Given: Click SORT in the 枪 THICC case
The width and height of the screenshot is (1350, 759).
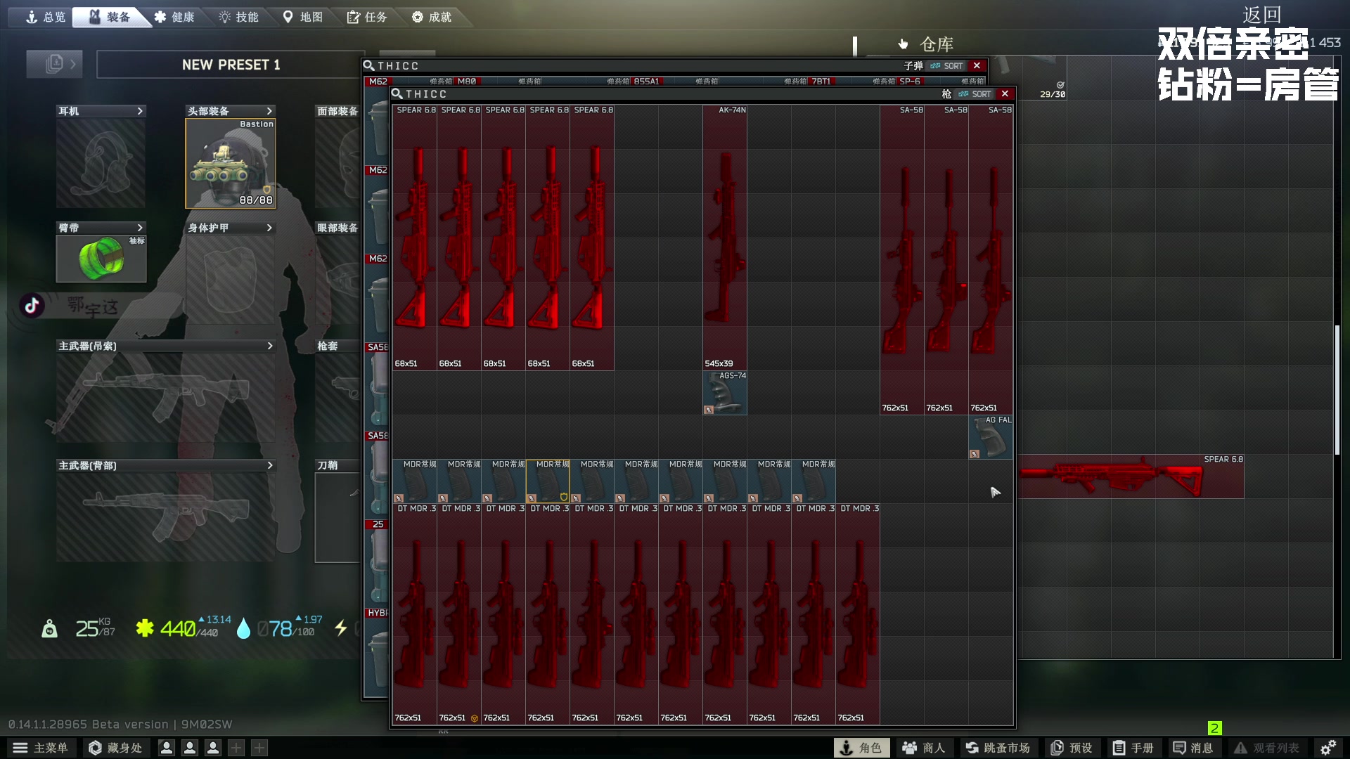Looking at the screenshot, I should click(975, 93).
